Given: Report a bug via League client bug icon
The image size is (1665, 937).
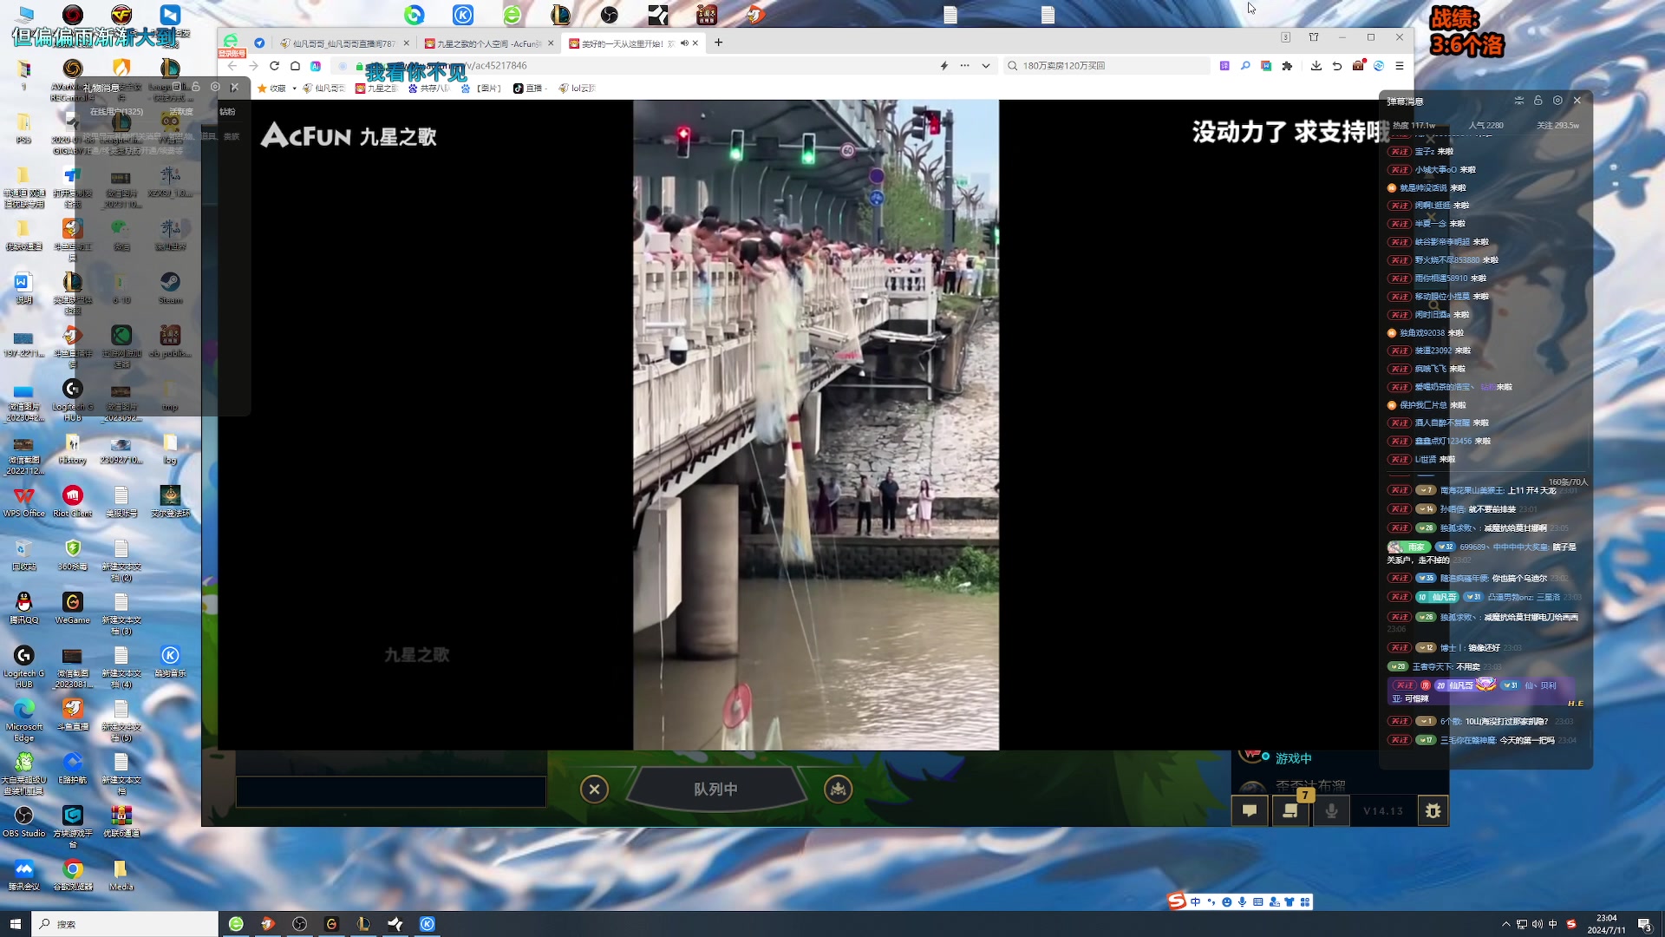Looking at the screenshot, I should pyautogui.click(x=1433, y=810).
